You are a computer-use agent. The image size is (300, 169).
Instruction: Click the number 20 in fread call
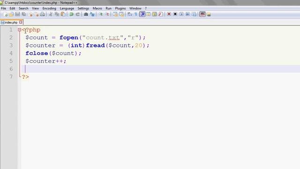[139, 46]
